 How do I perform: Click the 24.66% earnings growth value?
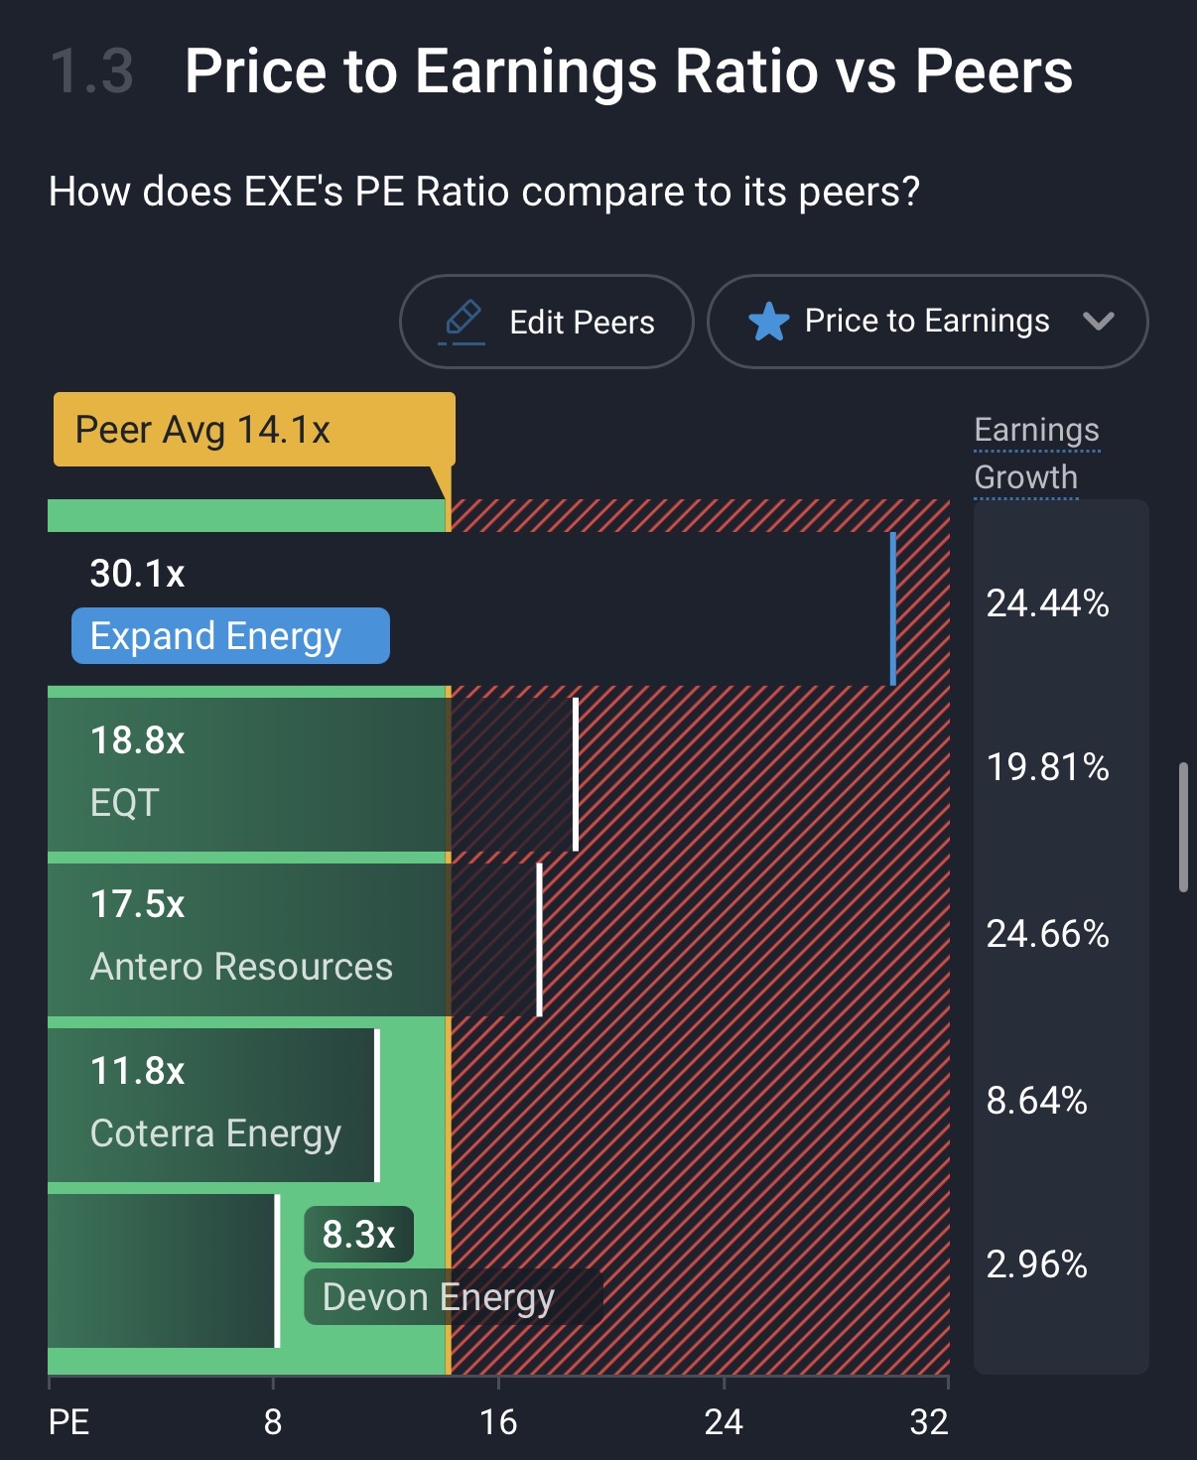[1047, 934]
